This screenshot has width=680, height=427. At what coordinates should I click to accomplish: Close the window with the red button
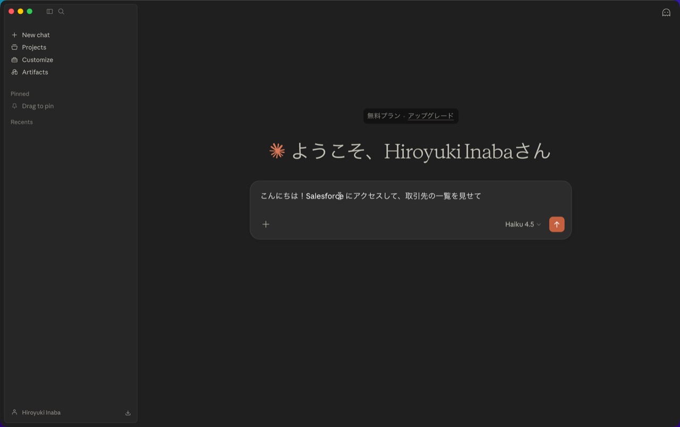pyautogui.click(x=11, y=11)
